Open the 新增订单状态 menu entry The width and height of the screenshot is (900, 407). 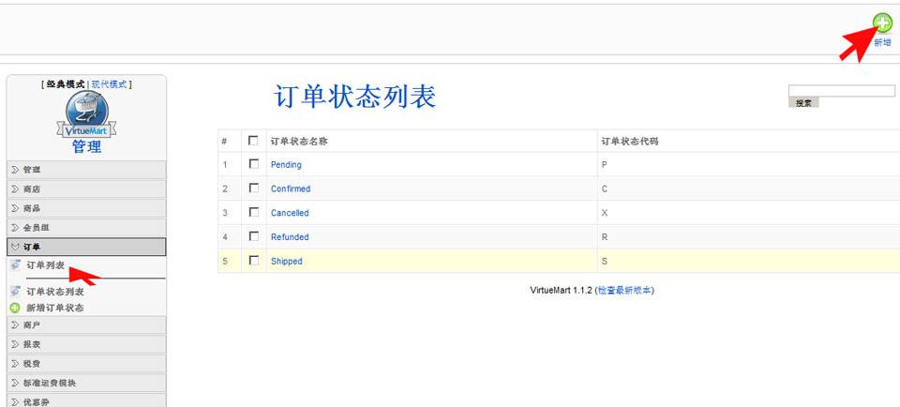(x=55, y=308)
